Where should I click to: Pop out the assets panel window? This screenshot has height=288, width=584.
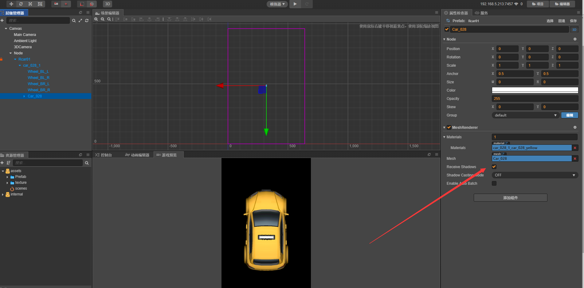pos(80,155)
